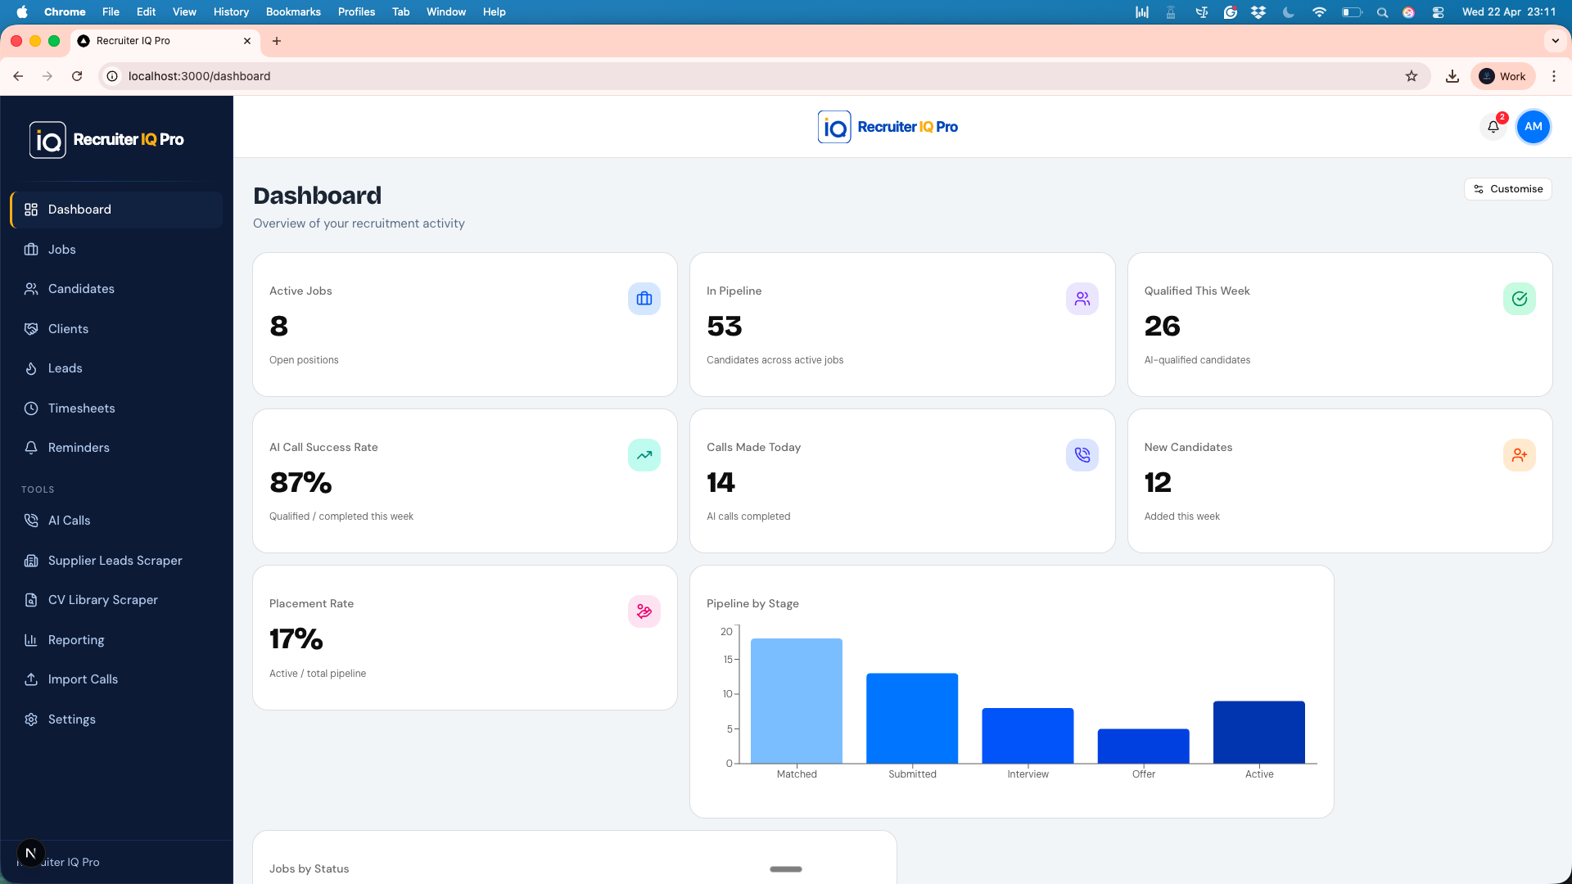Click the AI Call Success Rate trend icon
The height and width of the screenshot is (884, 1572).
(x=644, y=455)
